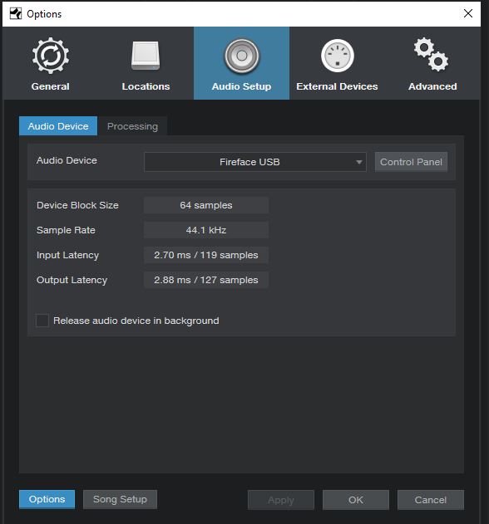The height and width of the screenshot is (524, 489).
Task: Open the RME Control Panel
Action: click(411, 162)
